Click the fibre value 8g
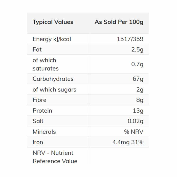 pos(140,100)
